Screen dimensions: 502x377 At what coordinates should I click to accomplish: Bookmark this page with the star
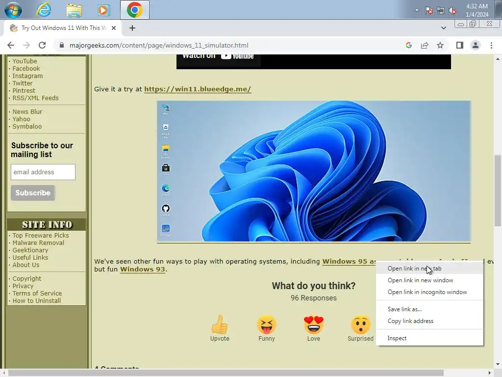(440, 45)
